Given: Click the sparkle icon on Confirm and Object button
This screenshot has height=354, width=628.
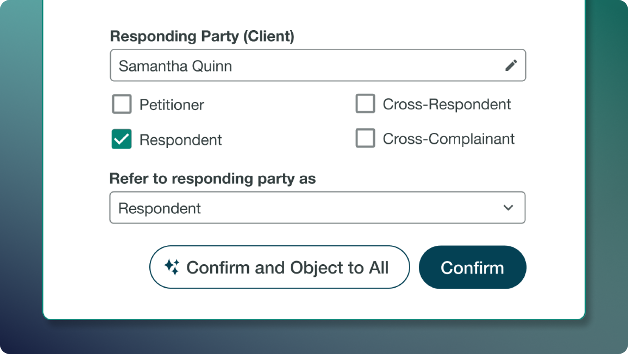Looking at the screenshot, I should point(171,267).
